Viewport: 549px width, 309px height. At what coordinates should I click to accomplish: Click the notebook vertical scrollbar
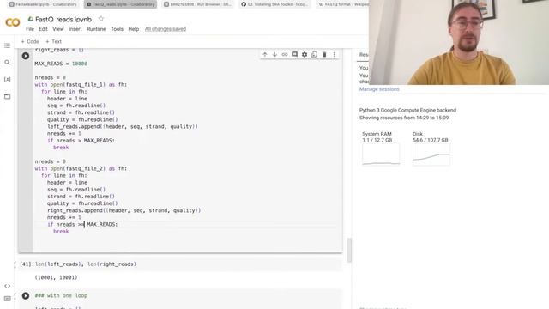coord(349,250)
